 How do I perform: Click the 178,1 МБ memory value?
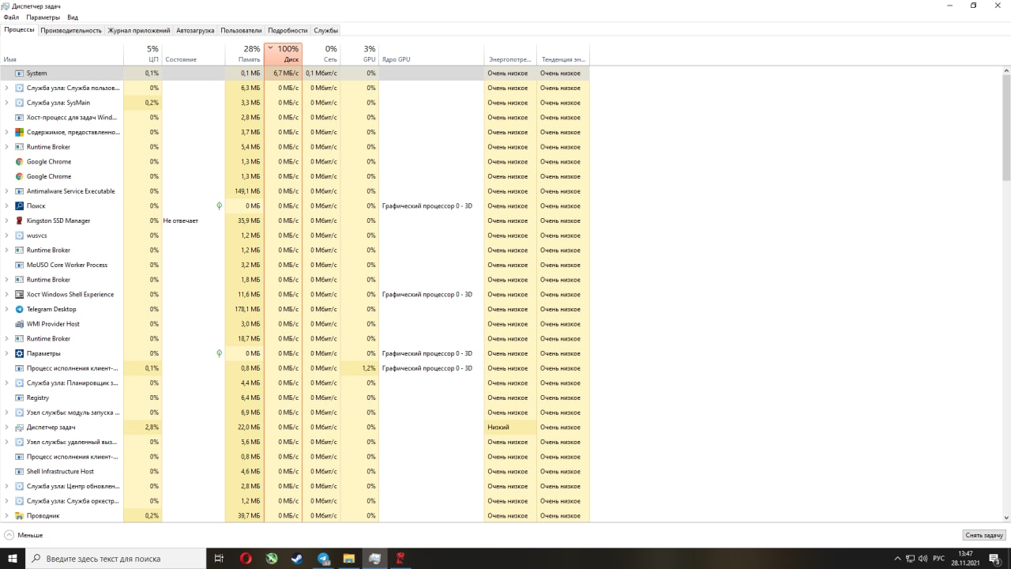tap(247, 309)
